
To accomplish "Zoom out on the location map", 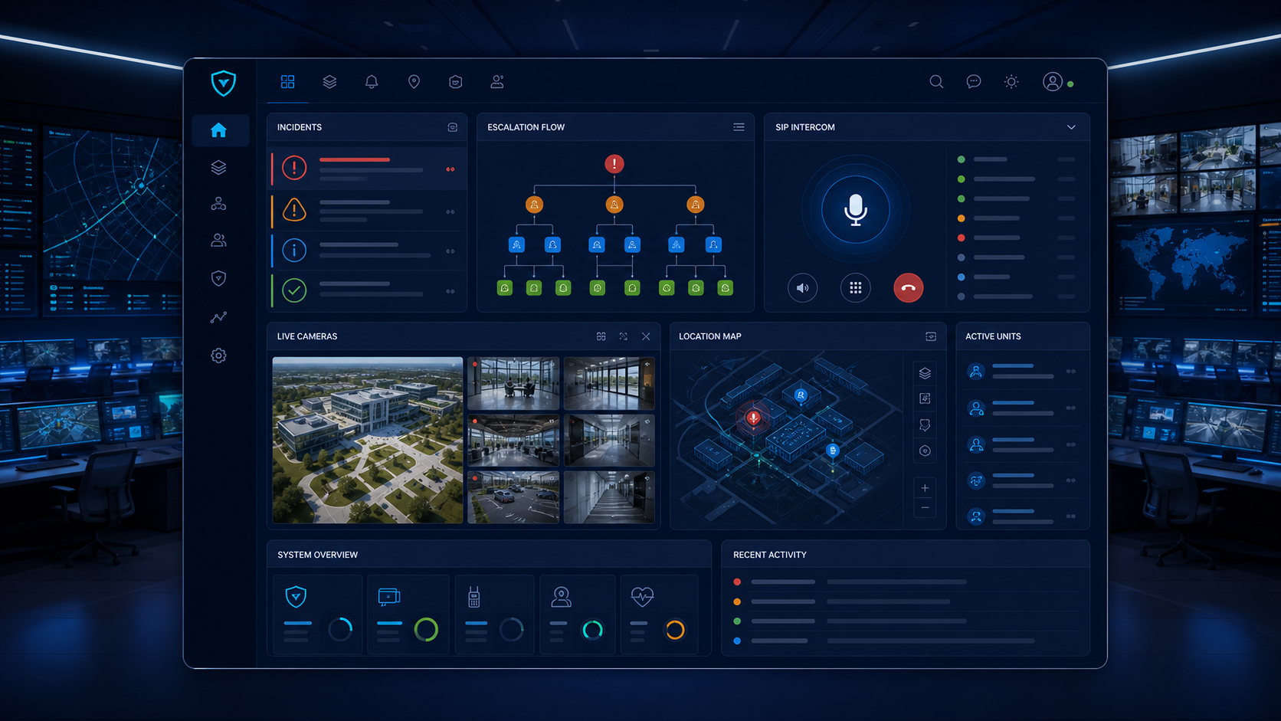I will 925,508.
